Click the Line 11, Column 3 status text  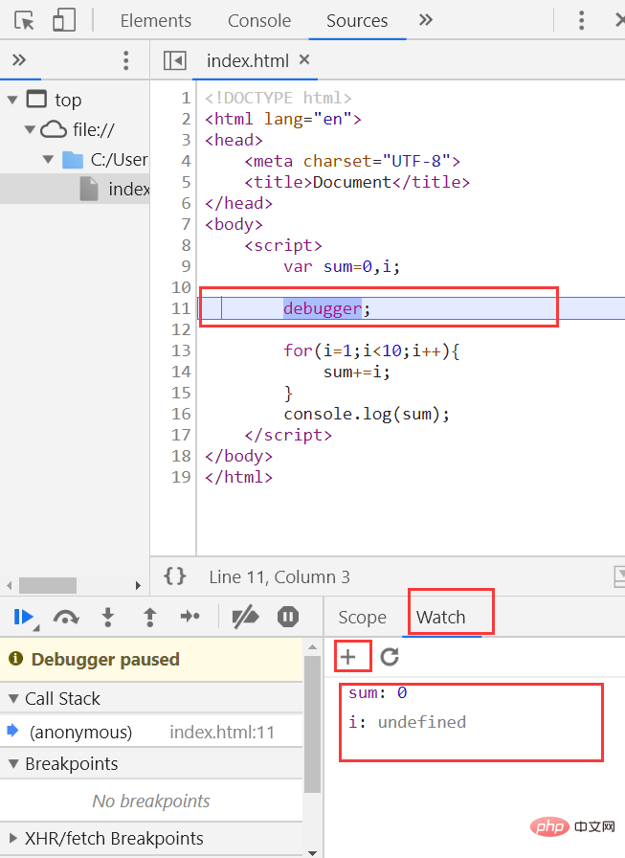279,576
